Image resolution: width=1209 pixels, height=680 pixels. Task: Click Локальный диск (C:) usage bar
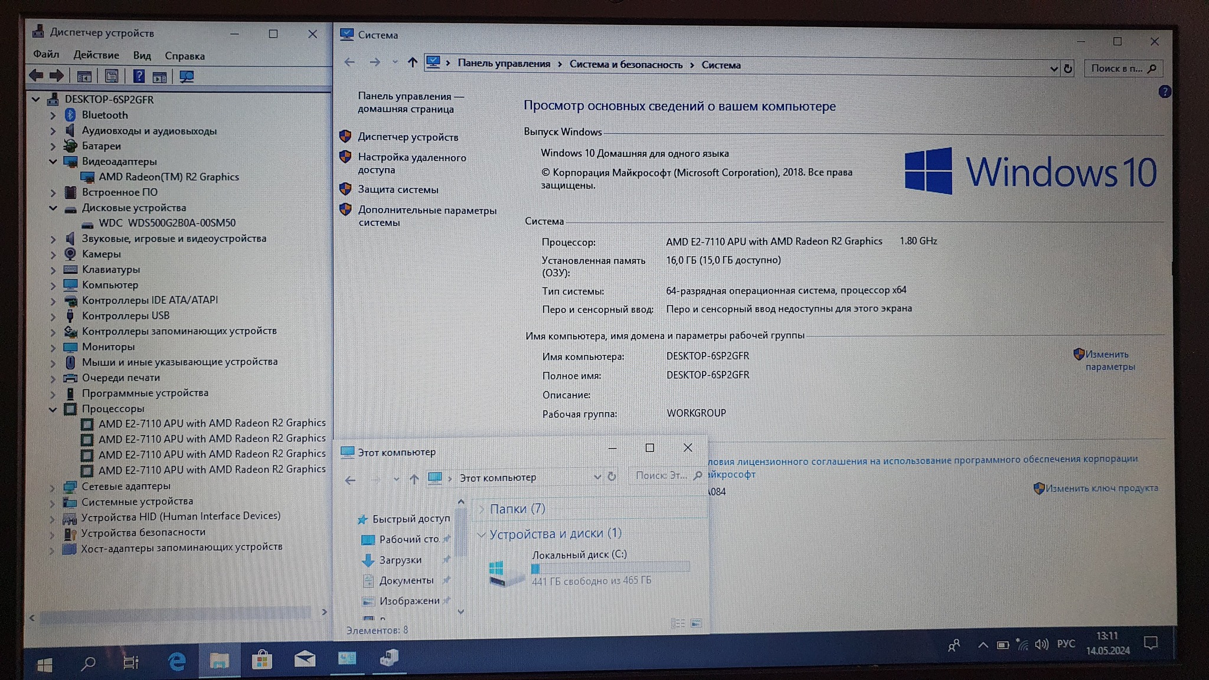point(610,568)
